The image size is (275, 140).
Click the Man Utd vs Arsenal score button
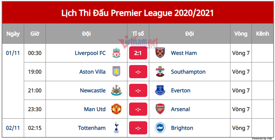[x=138, y=109]
